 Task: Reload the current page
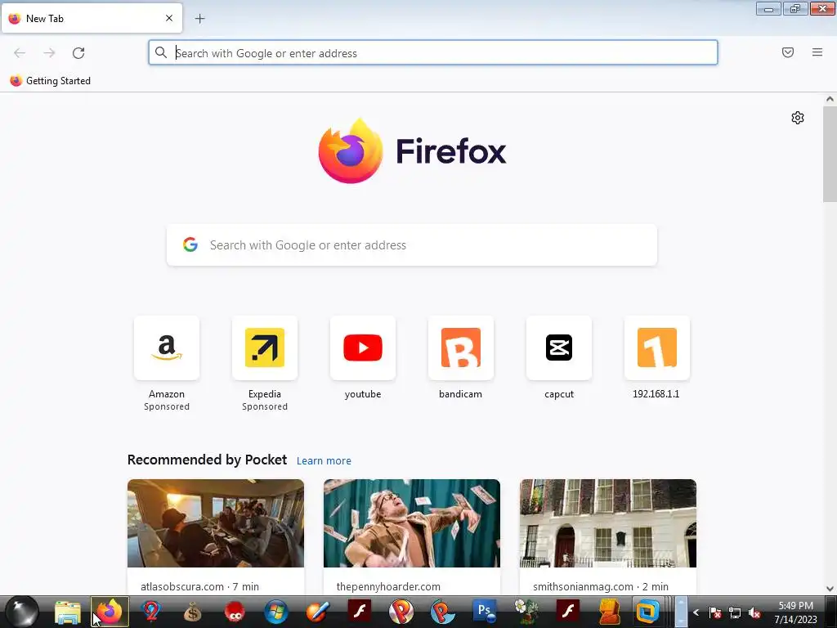(78, 53)
